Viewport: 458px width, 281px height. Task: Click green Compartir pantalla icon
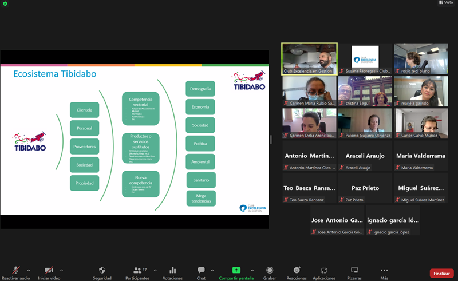[x=236, y=270]
